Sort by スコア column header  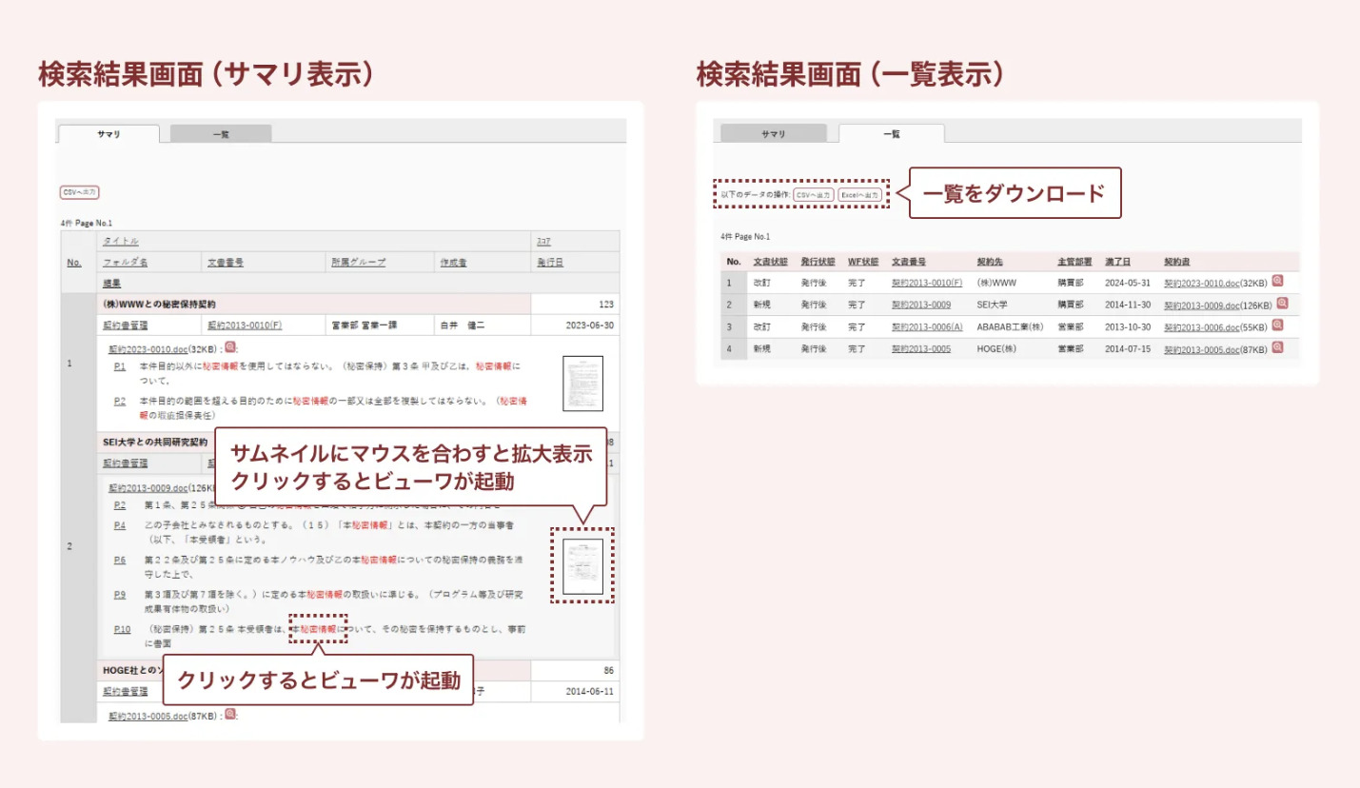click(x=545, y=242)
